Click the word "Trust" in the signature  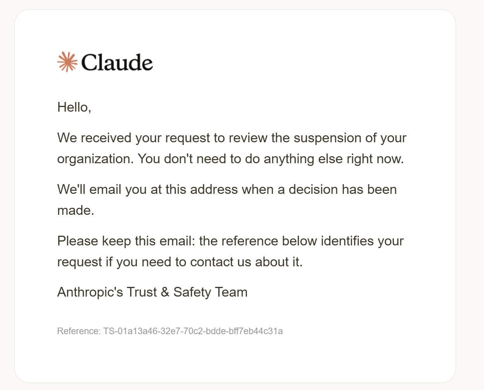(142, 292)
